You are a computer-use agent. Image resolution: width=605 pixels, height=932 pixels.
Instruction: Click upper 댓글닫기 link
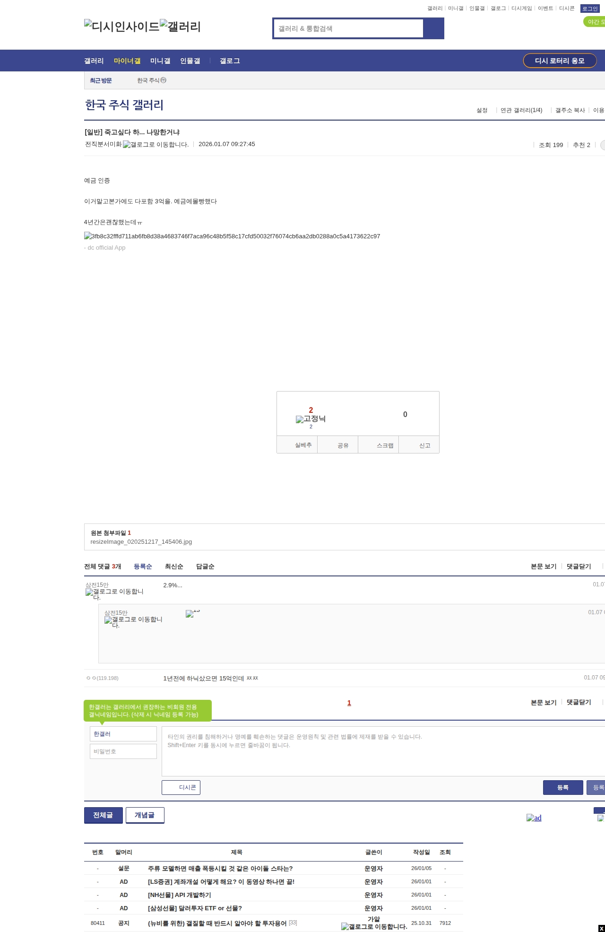pyautogui.click(x=579, y=566)
